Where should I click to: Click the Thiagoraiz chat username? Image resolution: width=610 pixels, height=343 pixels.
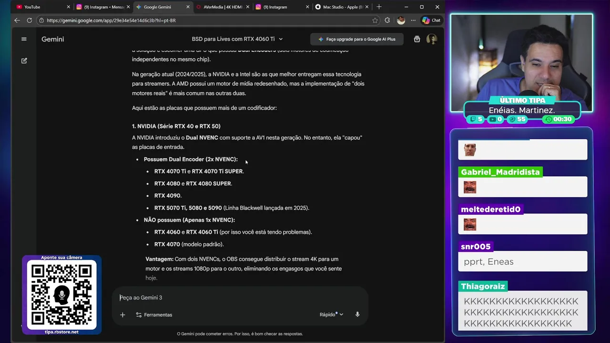tap(483, 286)
